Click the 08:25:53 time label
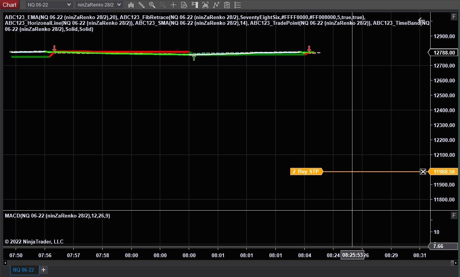Screen dimensions: 460x277 pos(352,255)
